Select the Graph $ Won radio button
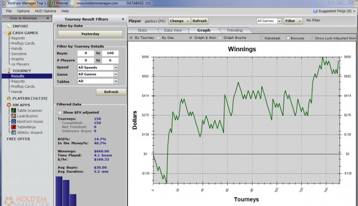 click(190, 38)
